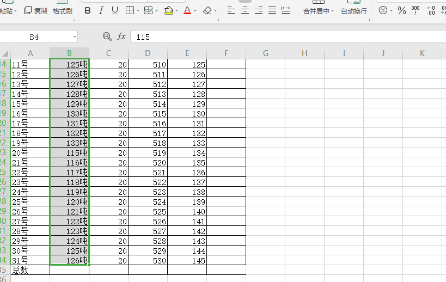
Task: Select column H header
Action: 304,53
